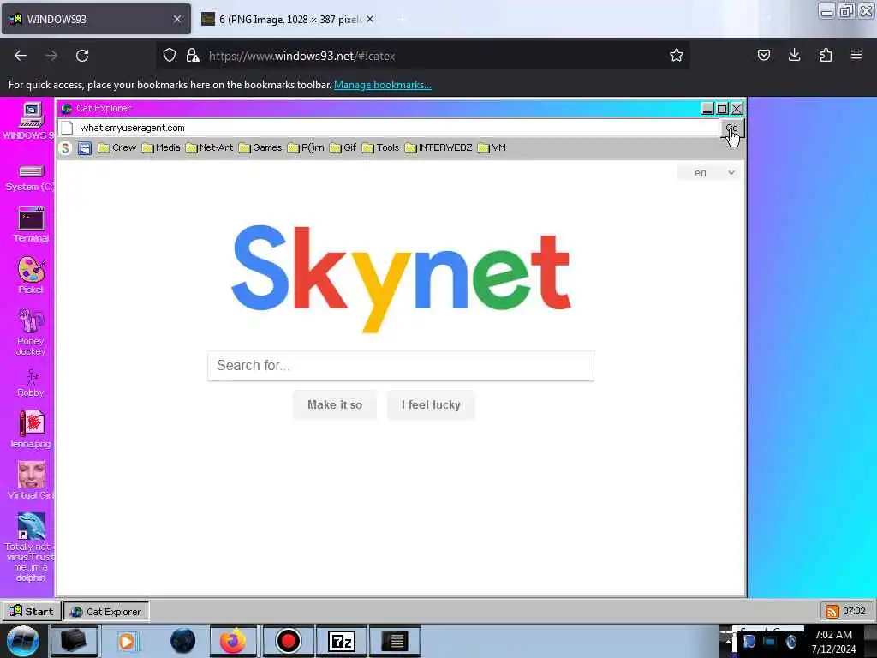Open the Games bookmarks folder
The height and width of the screenshot is (658, 877).
260,147
